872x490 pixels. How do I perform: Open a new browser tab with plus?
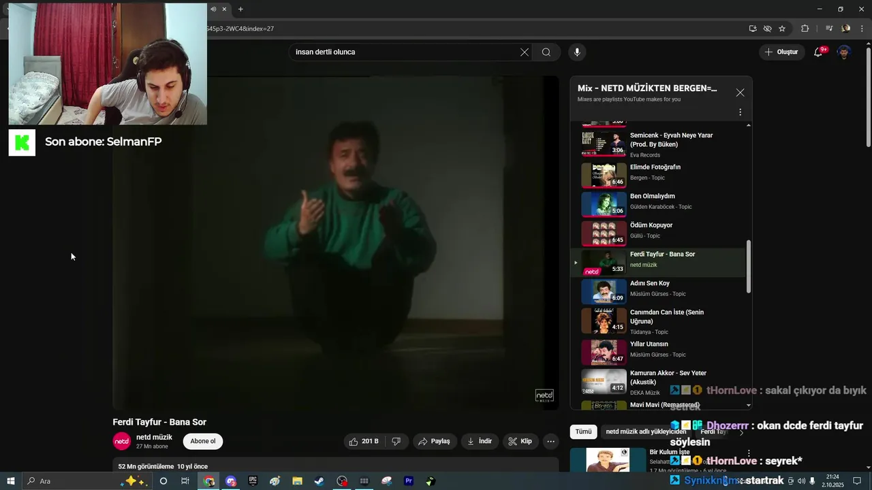click(240, 9)
